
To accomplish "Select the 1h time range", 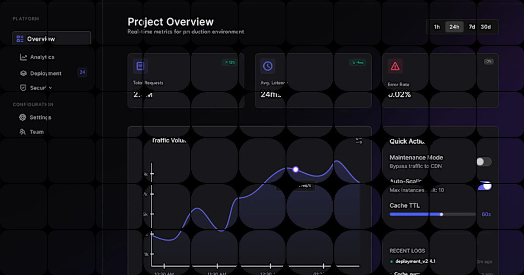I will (x=437, y=27).
